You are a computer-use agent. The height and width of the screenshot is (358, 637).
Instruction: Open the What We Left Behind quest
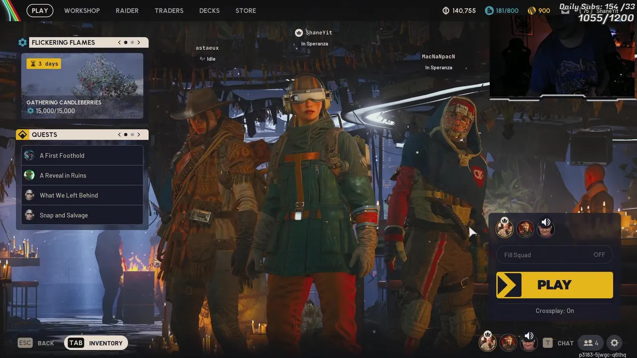(82, 195)
